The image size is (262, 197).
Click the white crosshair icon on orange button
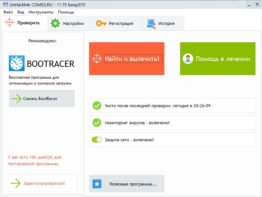point(97,59)
